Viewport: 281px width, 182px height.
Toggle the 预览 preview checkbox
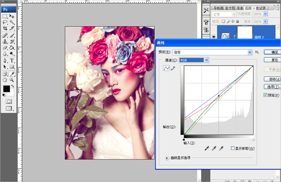tap(265, 95)
